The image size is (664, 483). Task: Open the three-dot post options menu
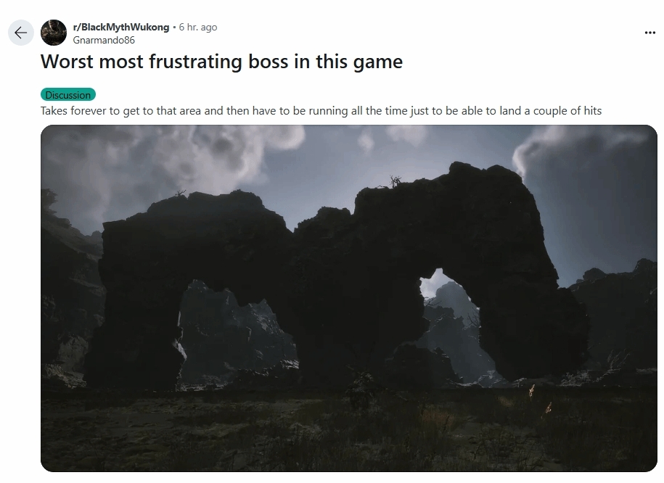649,33
